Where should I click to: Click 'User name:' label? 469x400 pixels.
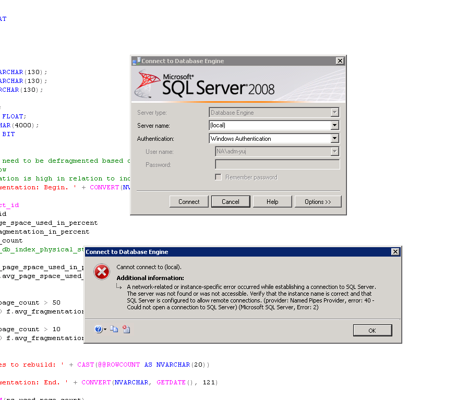pos(160,152)
